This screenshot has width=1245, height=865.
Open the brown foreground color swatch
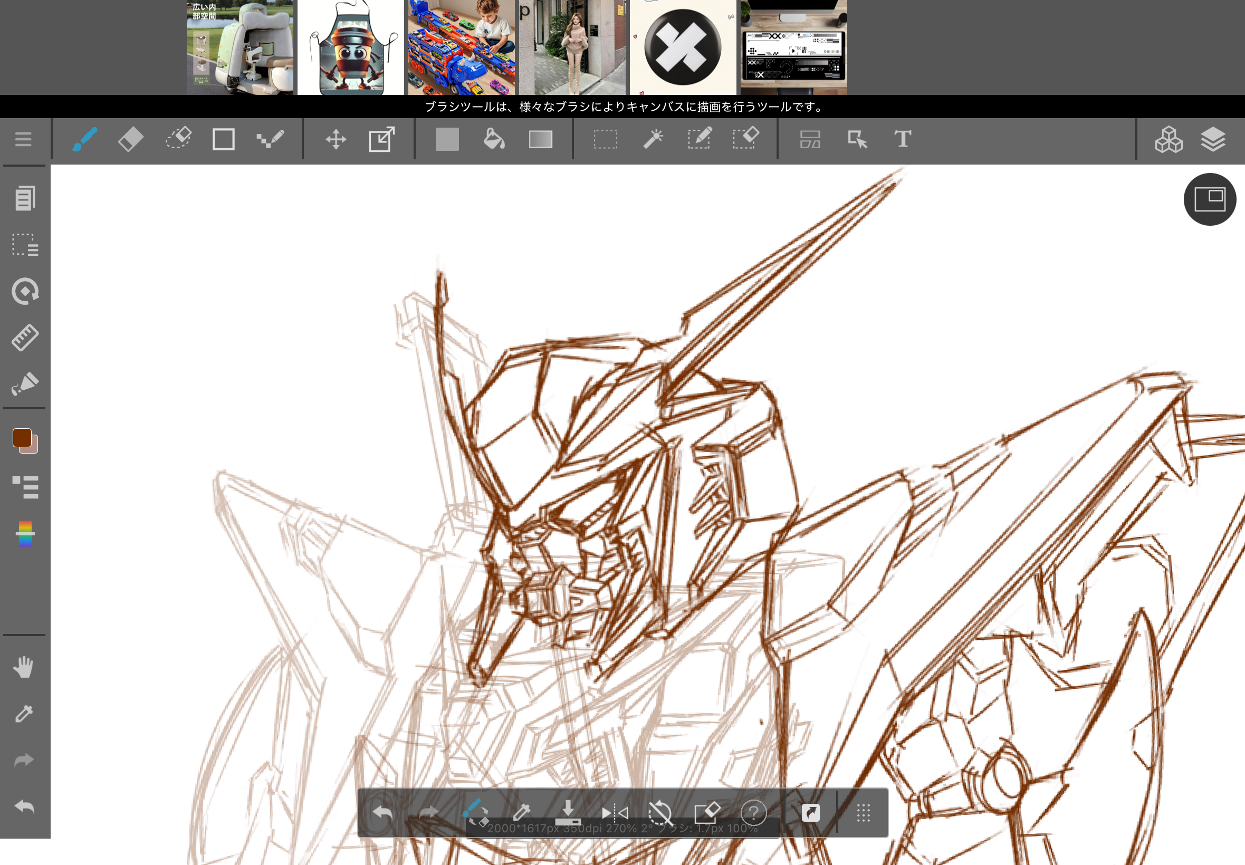[x=22, y=437]
